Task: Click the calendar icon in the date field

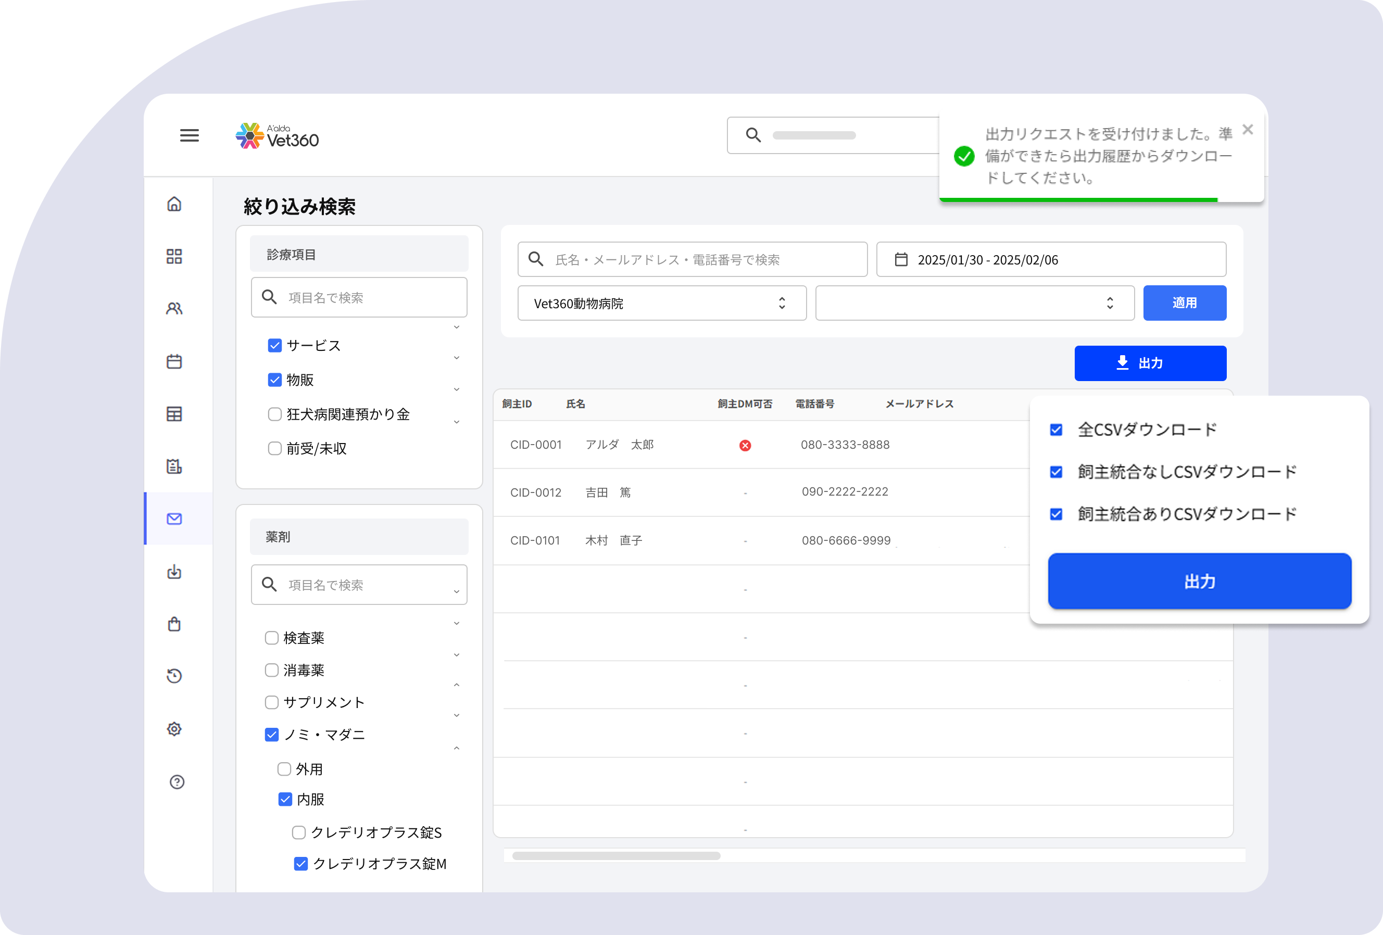Action: tap(901, 259)
